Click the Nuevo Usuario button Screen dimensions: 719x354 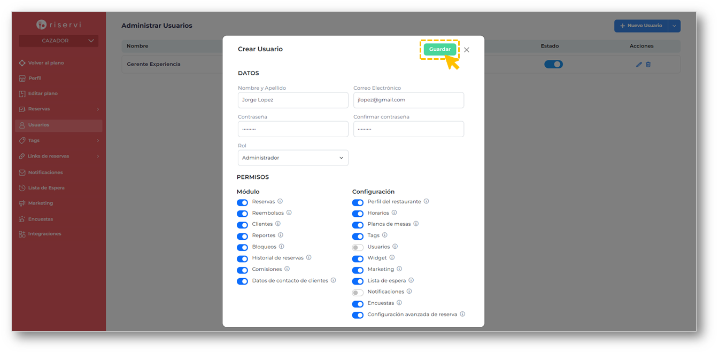[641, 26]
